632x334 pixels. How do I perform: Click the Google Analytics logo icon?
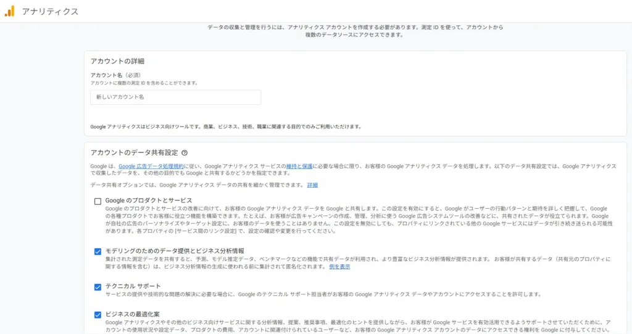point(9,11)
